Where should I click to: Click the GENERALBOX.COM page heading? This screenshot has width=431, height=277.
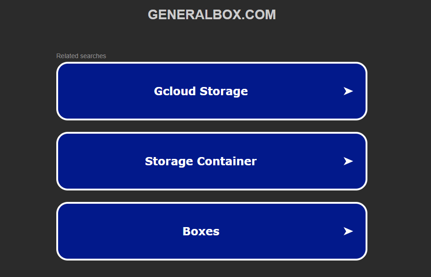211,15
